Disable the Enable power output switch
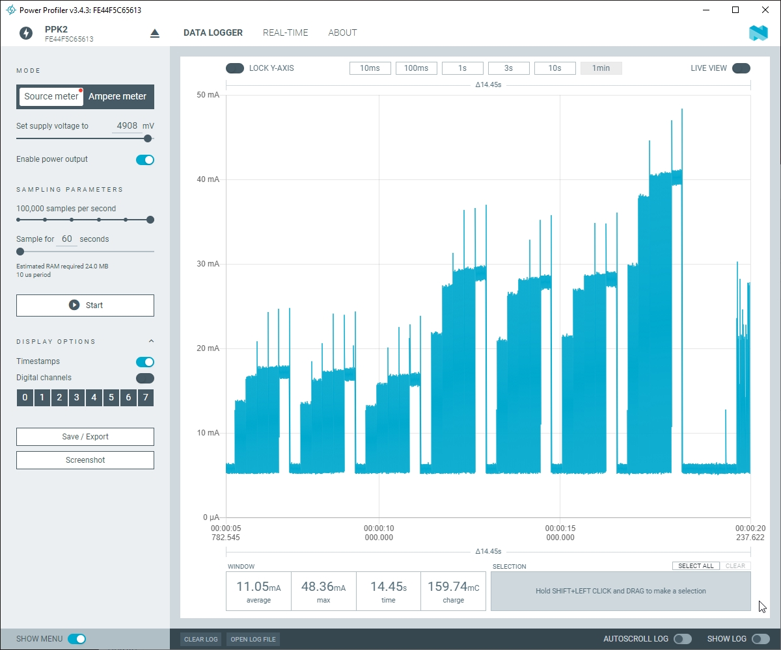Viewport: 781px width, 650px height. tap(145, 160)
